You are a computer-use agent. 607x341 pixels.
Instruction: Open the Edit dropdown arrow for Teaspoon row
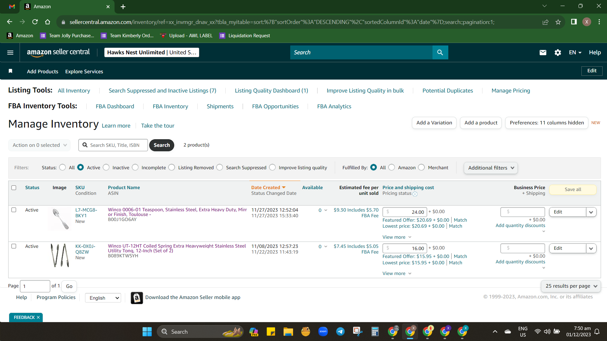click(591, 212)
